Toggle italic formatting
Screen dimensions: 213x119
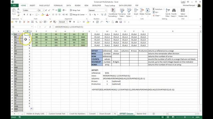pos(27,15)
